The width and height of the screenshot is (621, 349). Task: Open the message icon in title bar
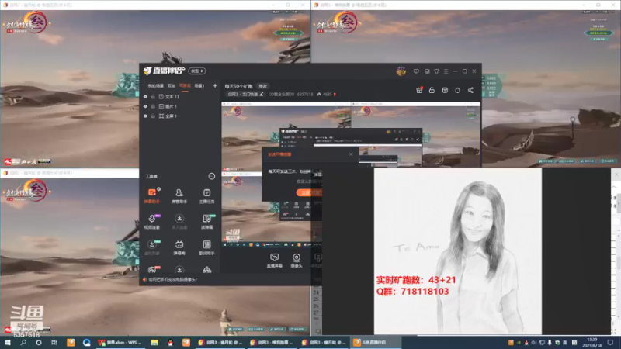[416, 71]
